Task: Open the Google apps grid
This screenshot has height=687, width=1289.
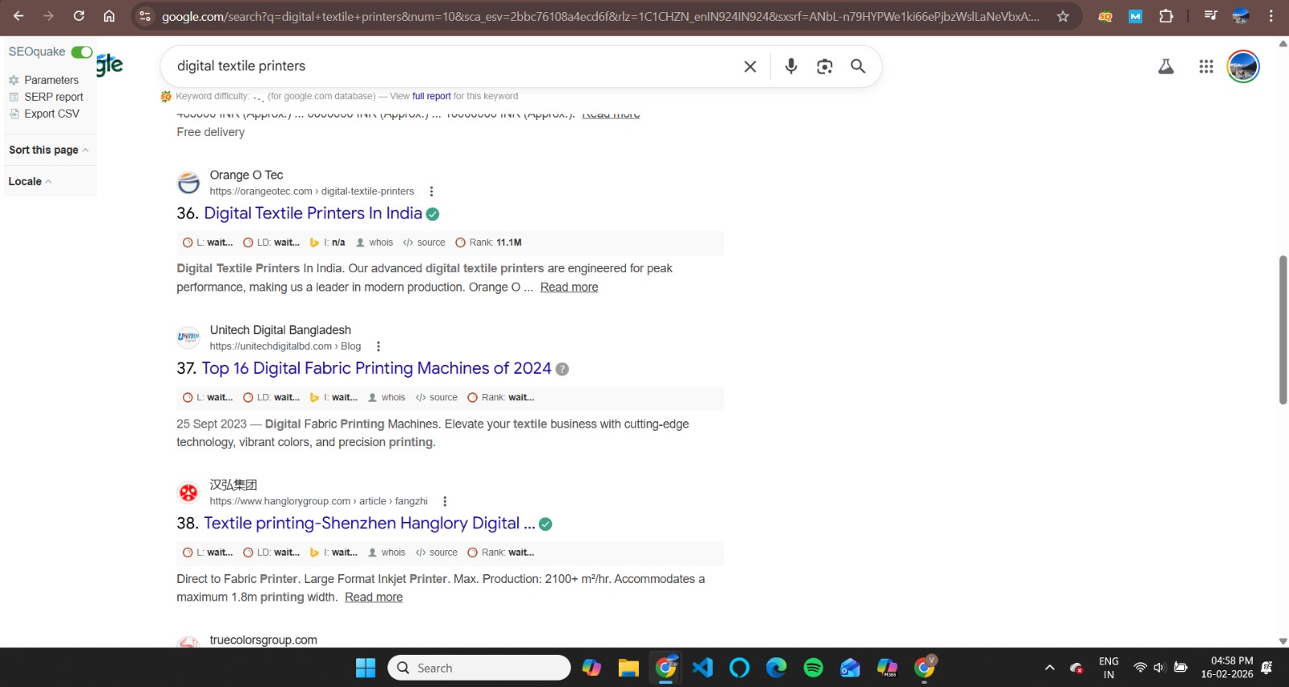Action: point(1205,67)
